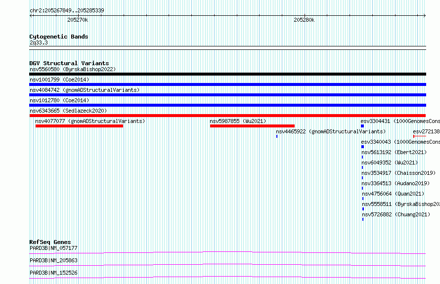Open the nsv6343665 (Sedlazeck2020) label
Image resolution: width=440 pixels, height=284 pixels.
pyautogui.click(x=68, y=111)
